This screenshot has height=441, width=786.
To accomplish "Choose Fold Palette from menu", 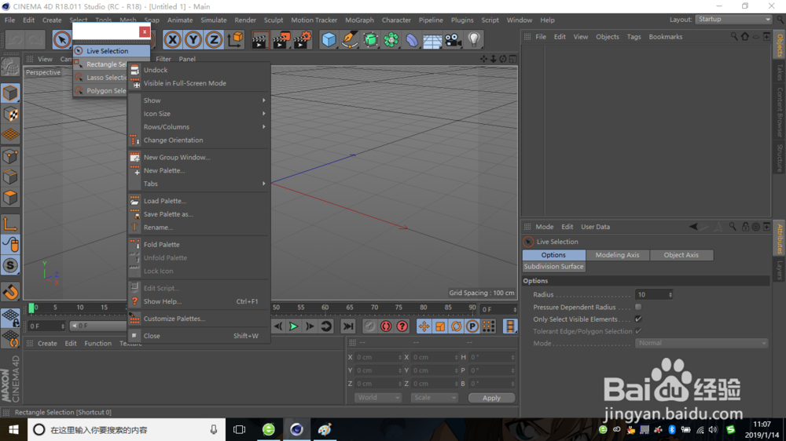I will point(200,244).
